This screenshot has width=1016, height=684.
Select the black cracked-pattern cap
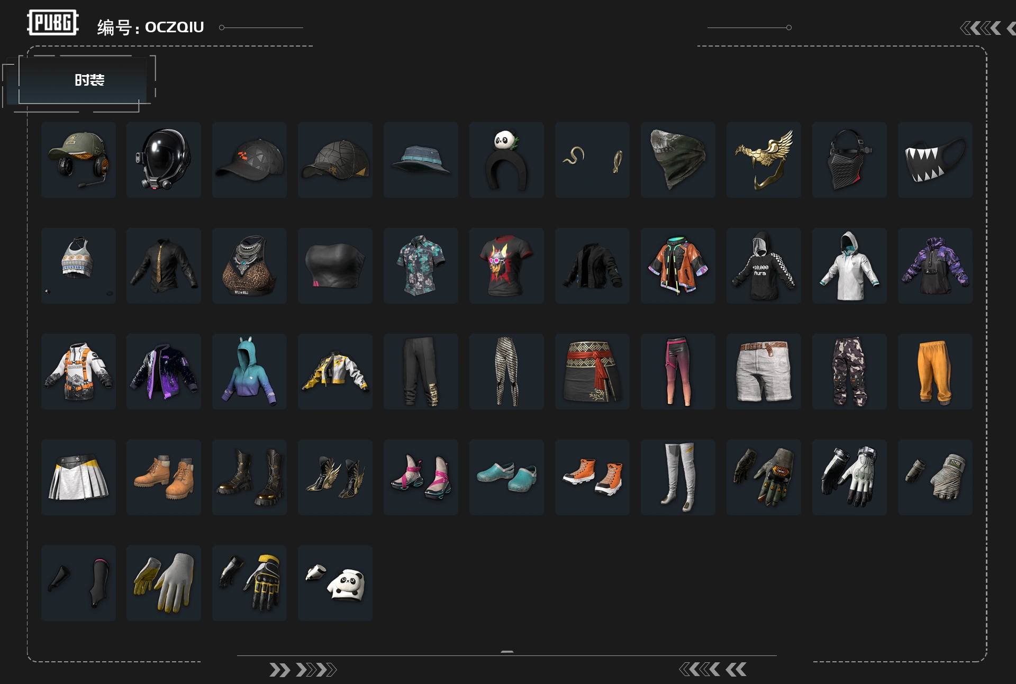[x=335, y=160]
